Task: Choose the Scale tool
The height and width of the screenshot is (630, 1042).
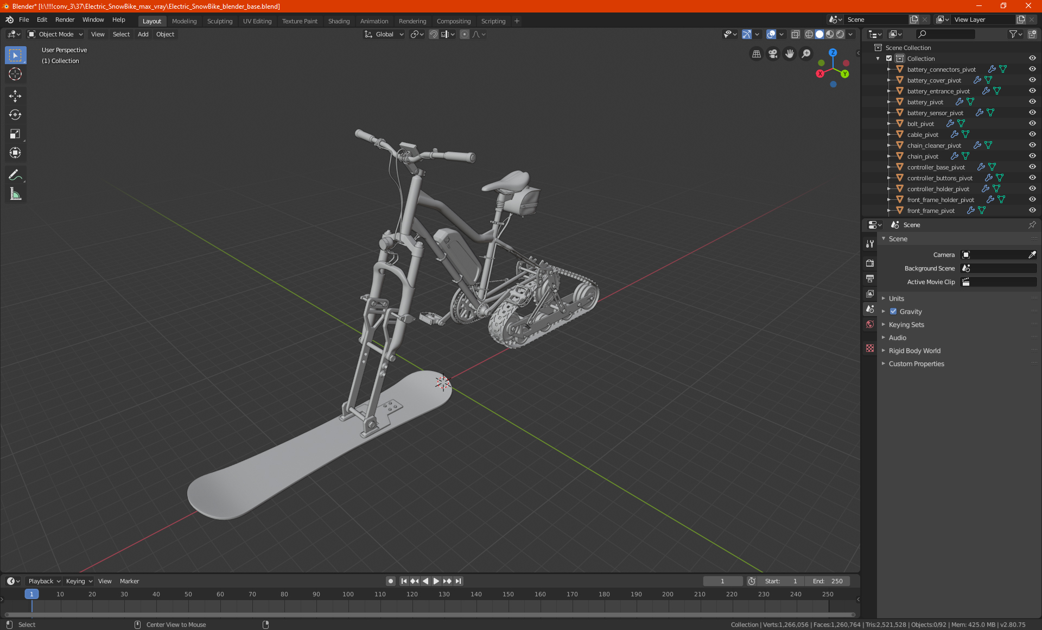Action: [15, 134]
